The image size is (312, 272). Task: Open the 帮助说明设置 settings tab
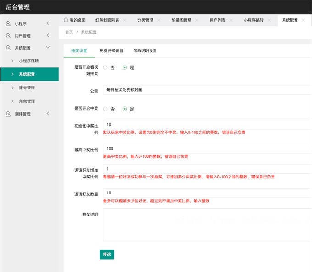coord(145,50)
